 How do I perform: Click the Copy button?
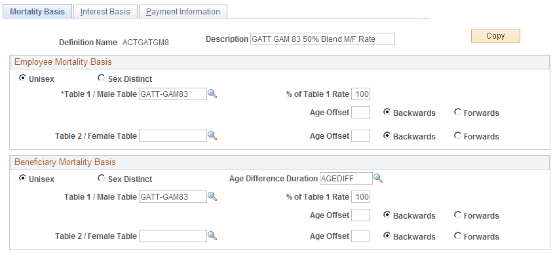[x=495, y=36]
